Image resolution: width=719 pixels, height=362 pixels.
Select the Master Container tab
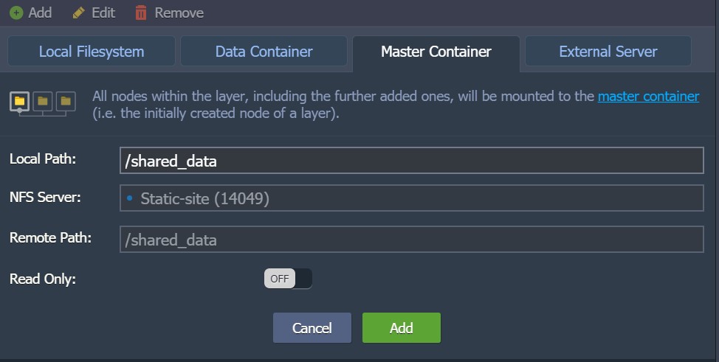[x=436, y=52]
